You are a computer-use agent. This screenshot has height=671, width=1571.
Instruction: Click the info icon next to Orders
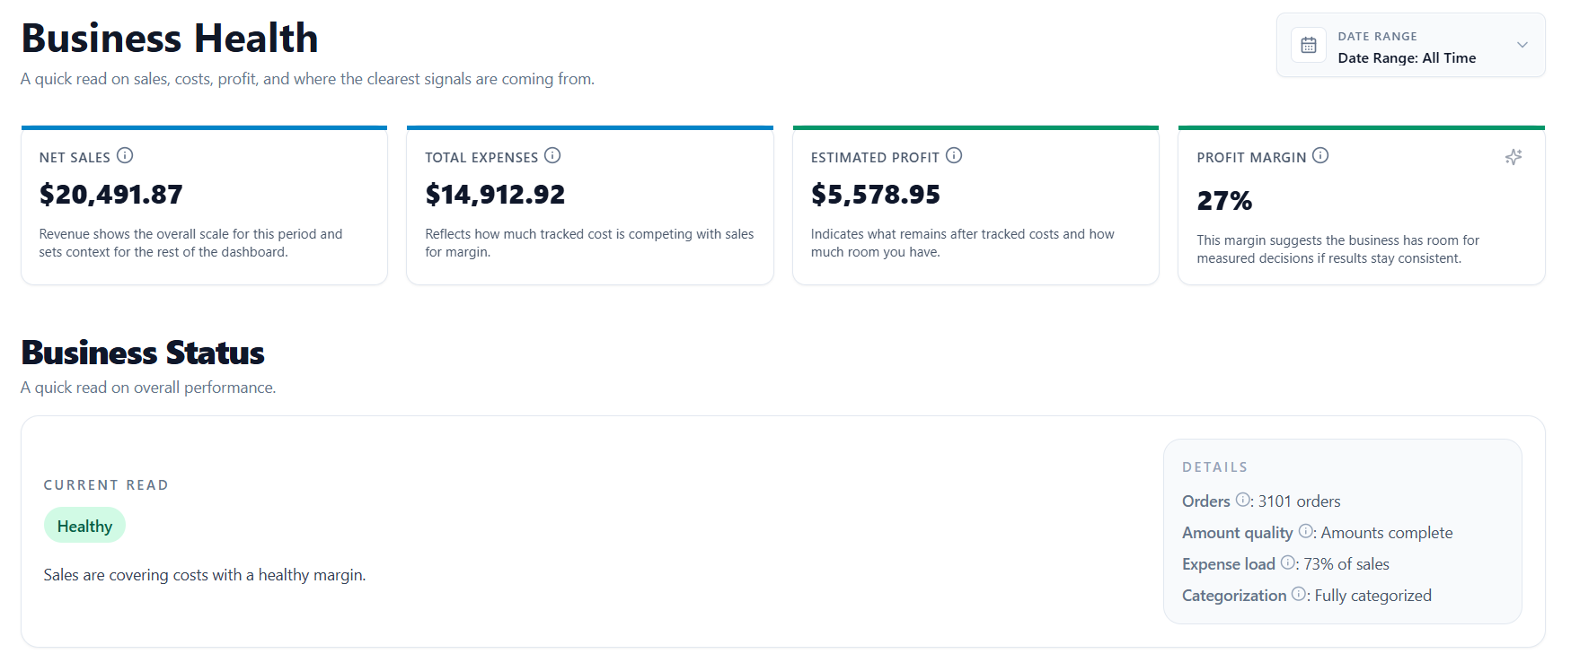tap(1243, 500)
